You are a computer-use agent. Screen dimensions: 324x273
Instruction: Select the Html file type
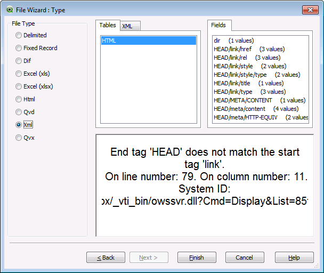(x=25, y=99)
